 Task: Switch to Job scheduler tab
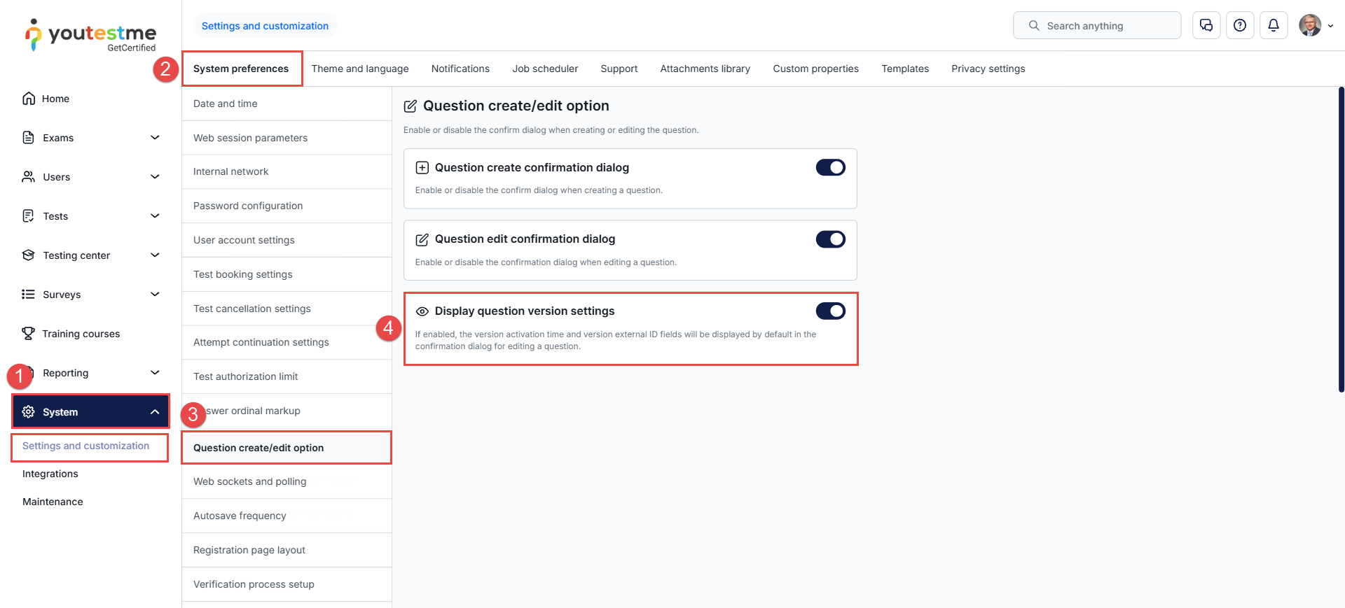point(545,69)
